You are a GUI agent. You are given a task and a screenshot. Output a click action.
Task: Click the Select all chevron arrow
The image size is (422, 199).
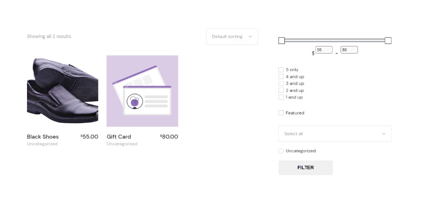384,134
